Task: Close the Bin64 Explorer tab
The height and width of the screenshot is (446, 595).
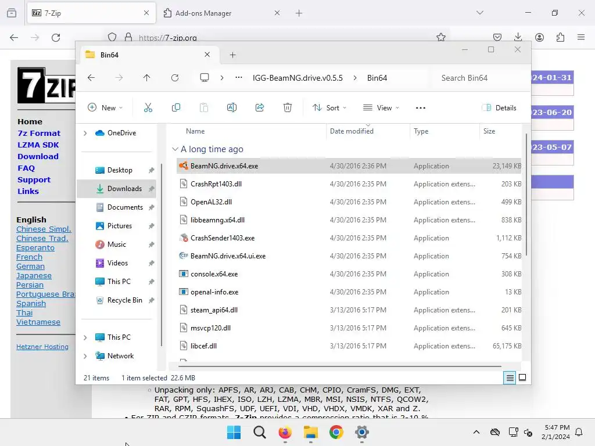Action: [x=207, y=55]
